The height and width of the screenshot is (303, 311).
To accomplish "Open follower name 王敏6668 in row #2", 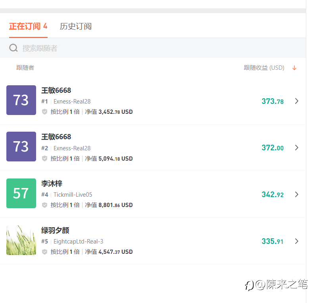I will pos(56,137).
